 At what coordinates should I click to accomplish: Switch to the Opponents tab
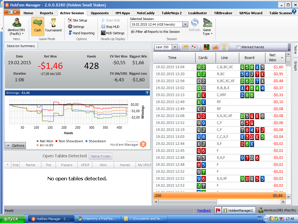(100, 13)
